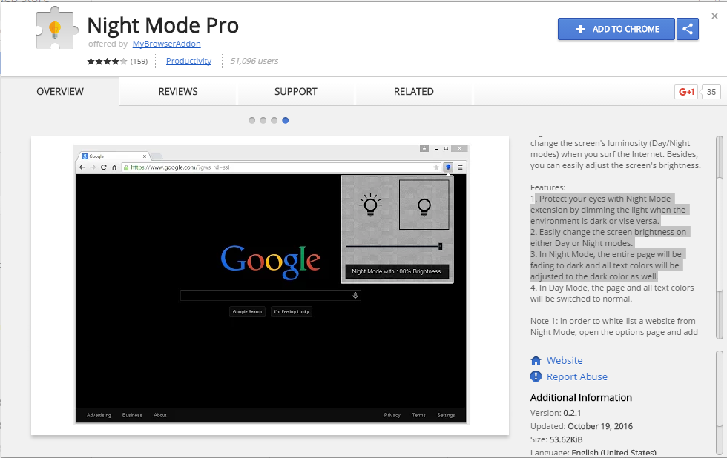727x458 pixels.
Task: Click the share icon button
Action: pos(688,29)
